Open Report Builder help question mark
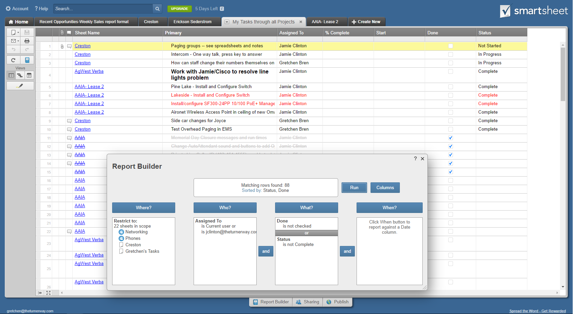Screen dimensions: 573x314 [415, 159]
